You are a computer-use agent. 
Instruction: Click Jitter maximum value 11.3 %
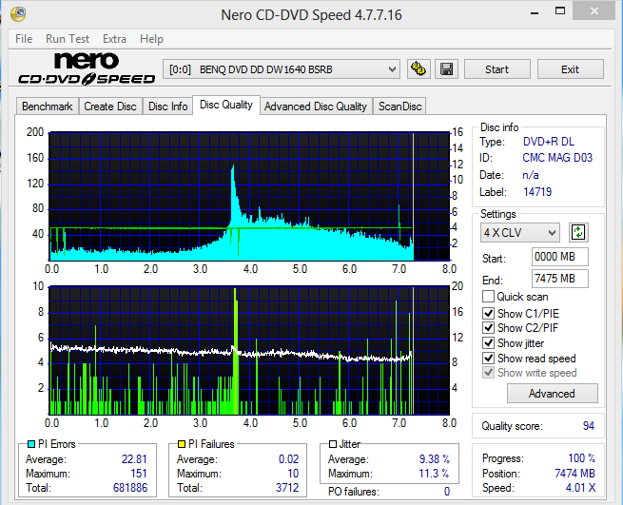click(434, 474)
